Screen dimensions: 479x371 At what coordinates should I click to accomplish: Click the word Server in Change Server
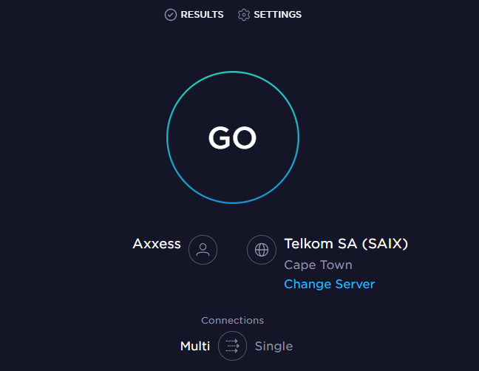[355, 284]
